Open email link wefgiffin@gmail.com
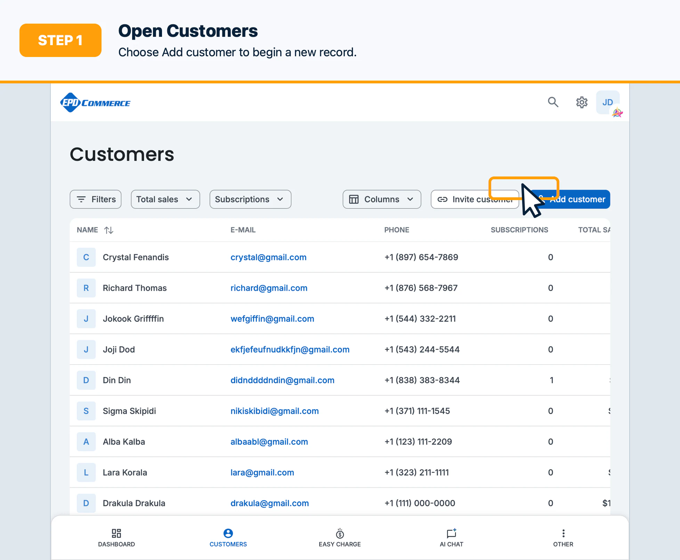 (272, 319)
